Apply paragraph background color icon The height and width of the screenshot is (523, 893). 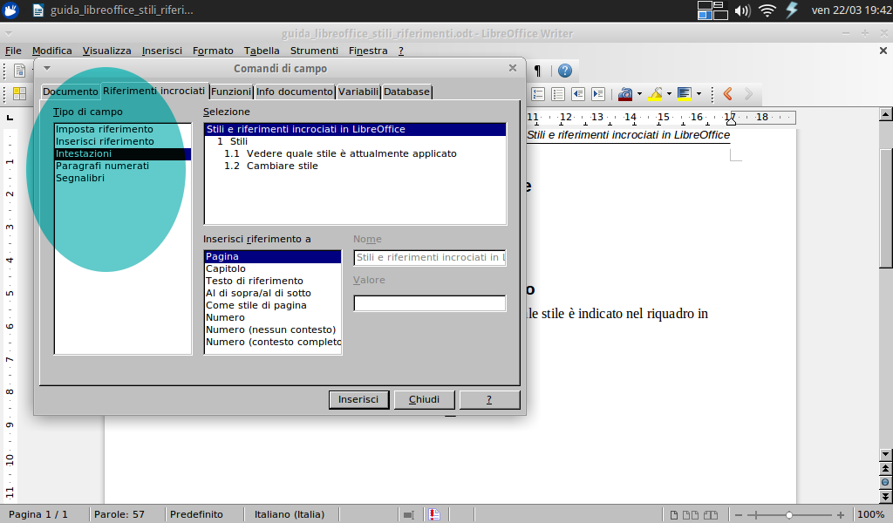pos(684,94)
